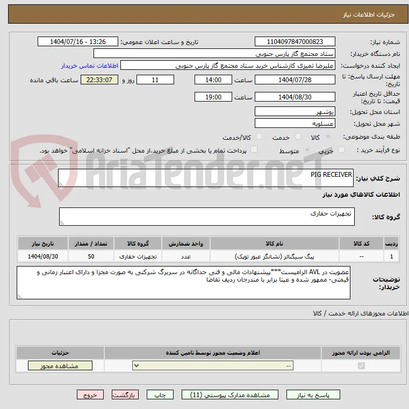Screen dimensions: 409x409
Task: Select the جزیی purchase type radio
Action: point(341,150)
